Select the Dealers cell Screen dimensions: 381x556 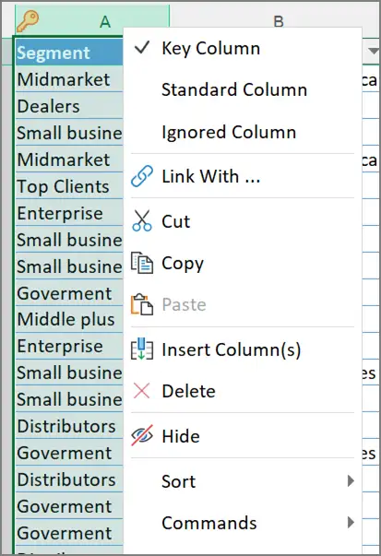point(69,105)
